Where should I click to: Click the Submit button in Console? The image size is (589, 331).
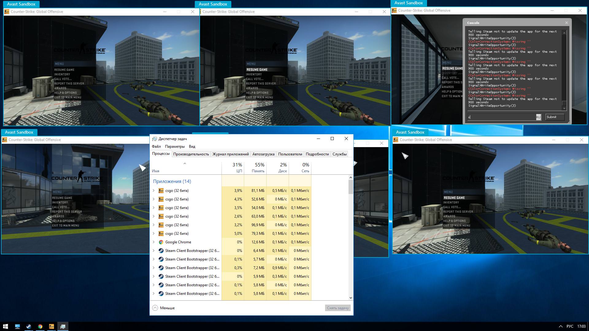point(555,117)
